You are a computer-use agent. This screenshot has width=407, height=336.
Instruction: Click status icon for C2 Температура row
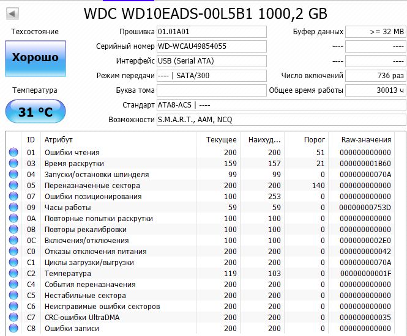[13, 273]
